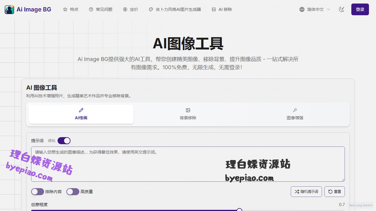
Task: Open the 简体中文 language dropdown
Action: 315,9
